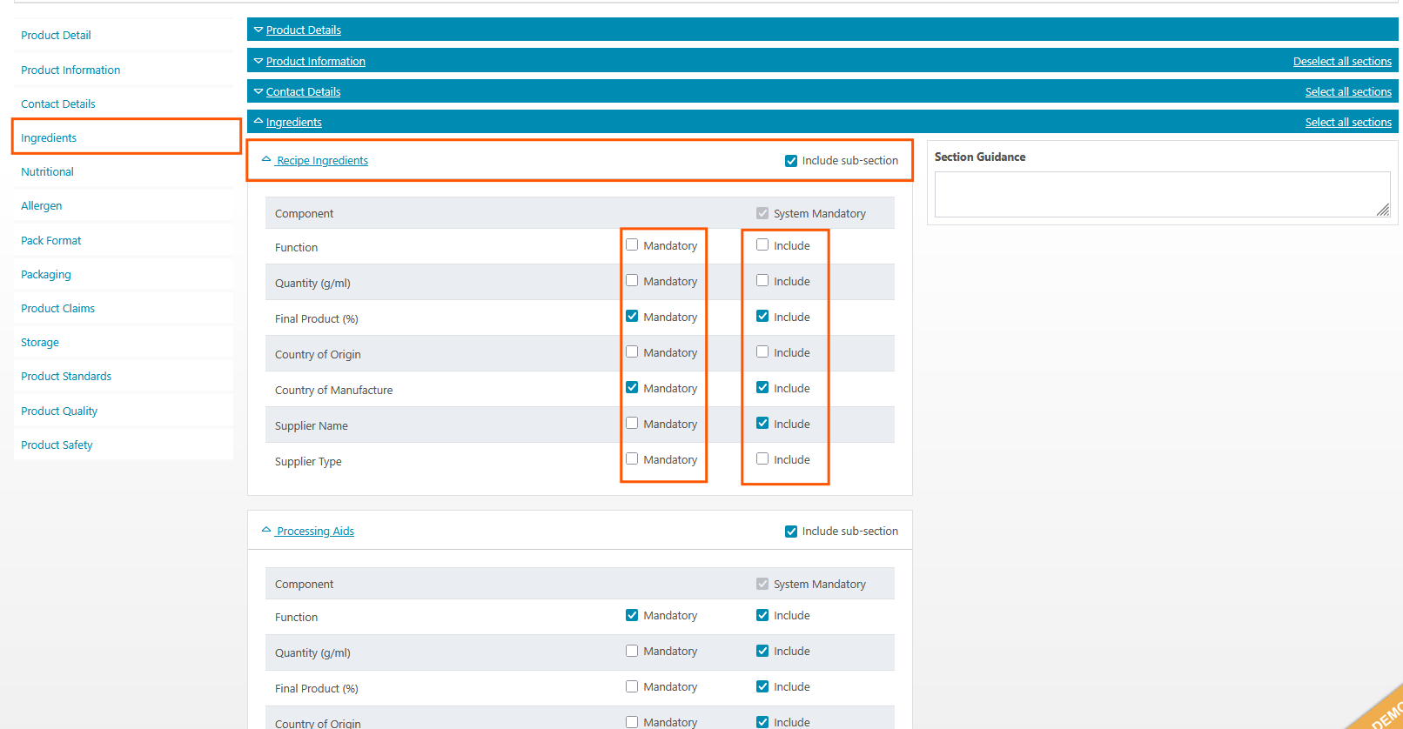Open Nutritional in the left sidebar

(x=47, y=172)
